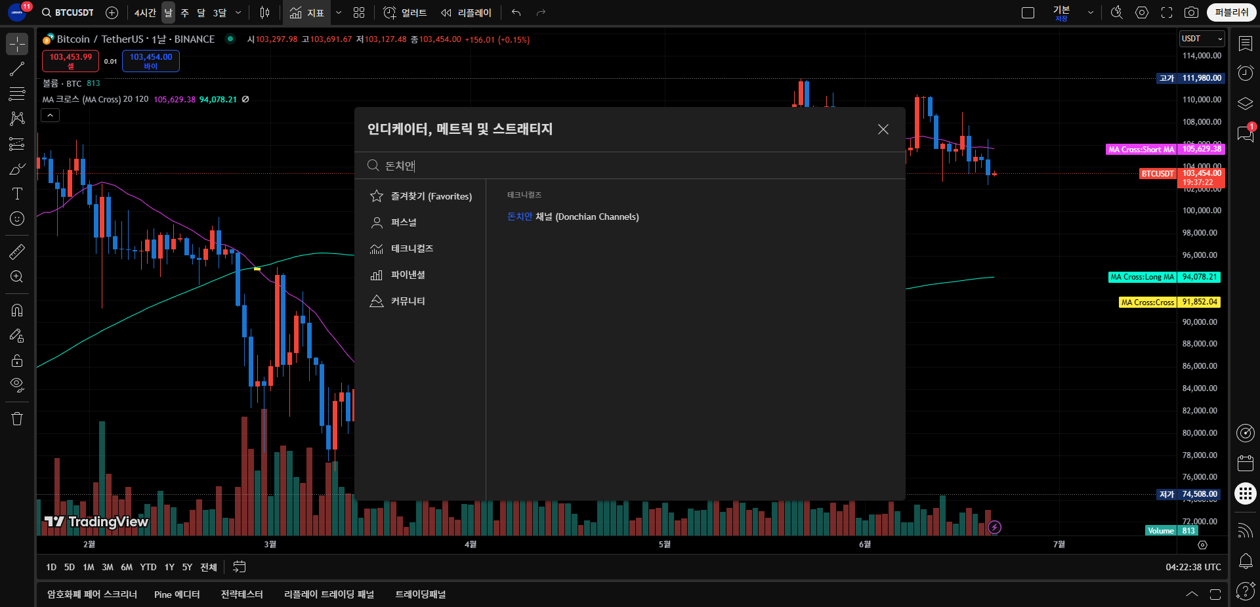Viewport: 1260px width, 607px height.
Task: Select 커뮤니티 category in dialog
Action: (x=421, y=301)
